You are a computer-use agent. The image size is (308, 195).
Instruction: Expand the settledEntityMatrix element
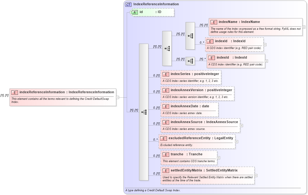(256, 175)
